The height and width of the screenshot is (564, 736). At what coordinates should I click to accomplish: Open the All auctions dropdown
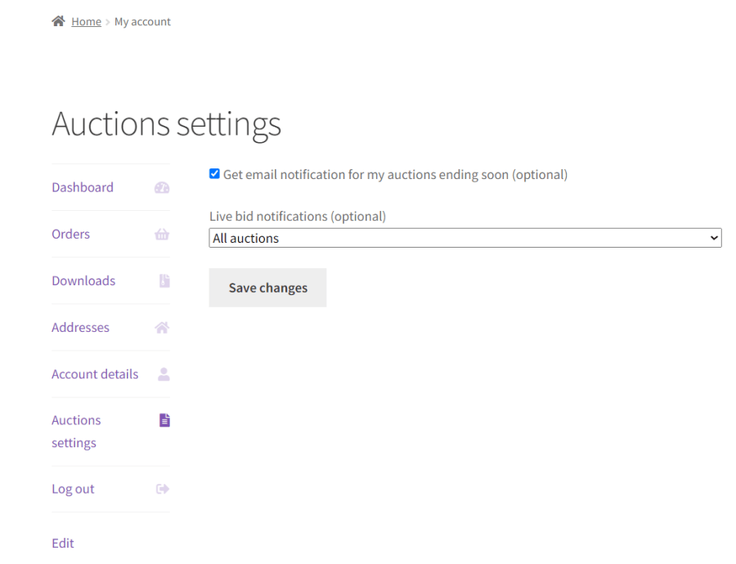click(465, 238)
